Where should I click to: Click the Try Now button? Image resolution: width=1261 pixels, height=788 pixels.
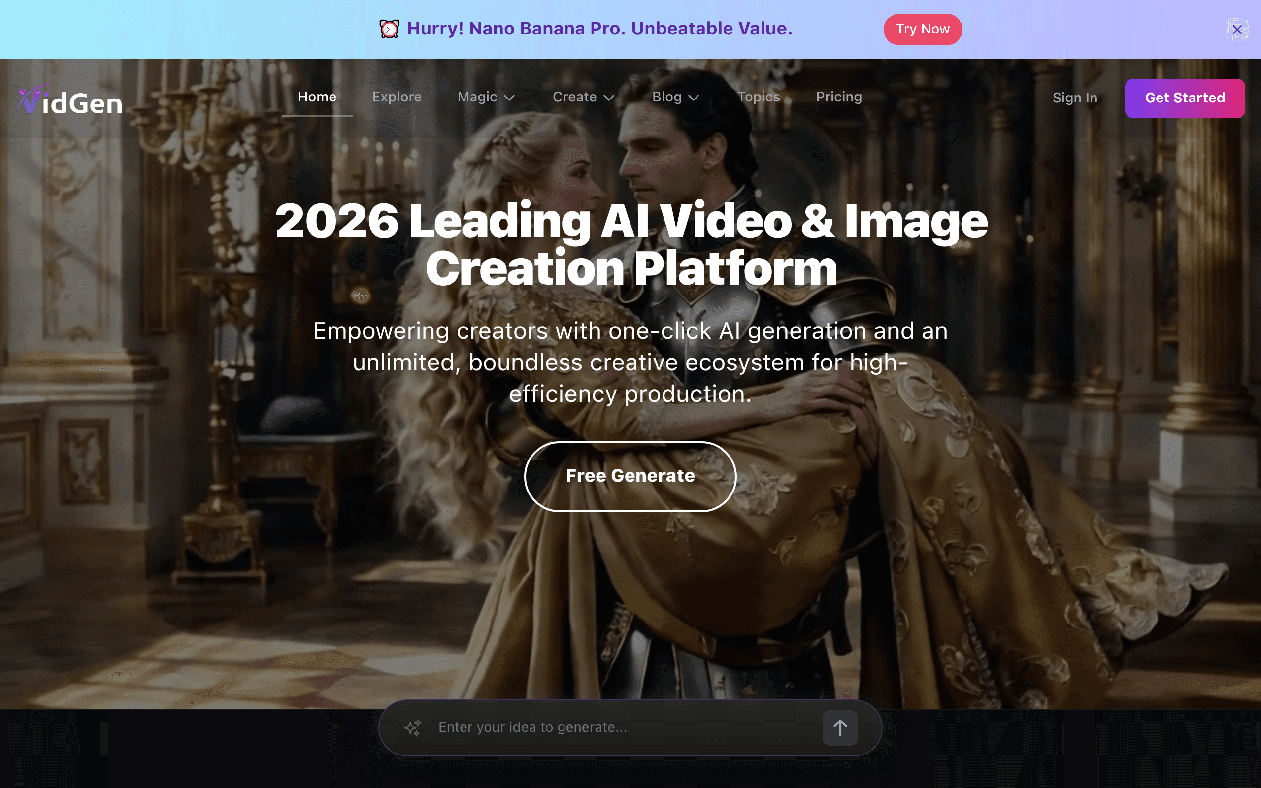click(923, 29)
